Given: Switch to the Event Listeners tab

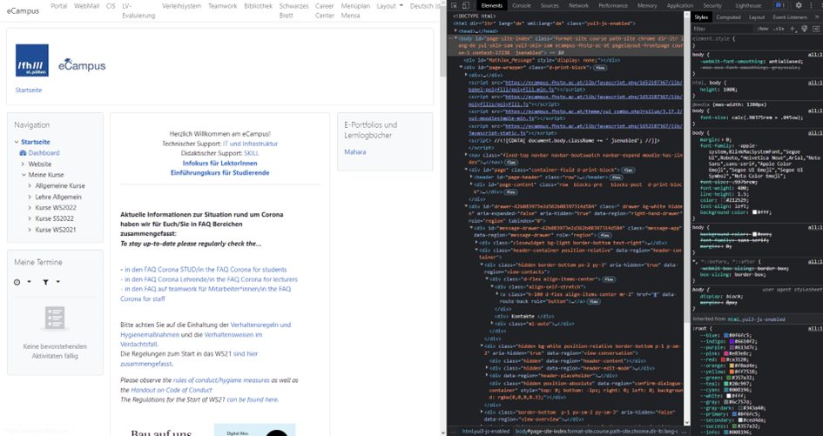Looking at the screenshot, I should tap(789, 17).
